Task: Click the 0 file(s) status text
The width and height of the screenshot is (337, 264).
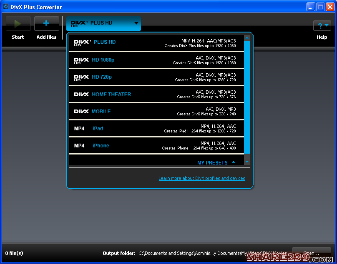Action: click(14, 253)
